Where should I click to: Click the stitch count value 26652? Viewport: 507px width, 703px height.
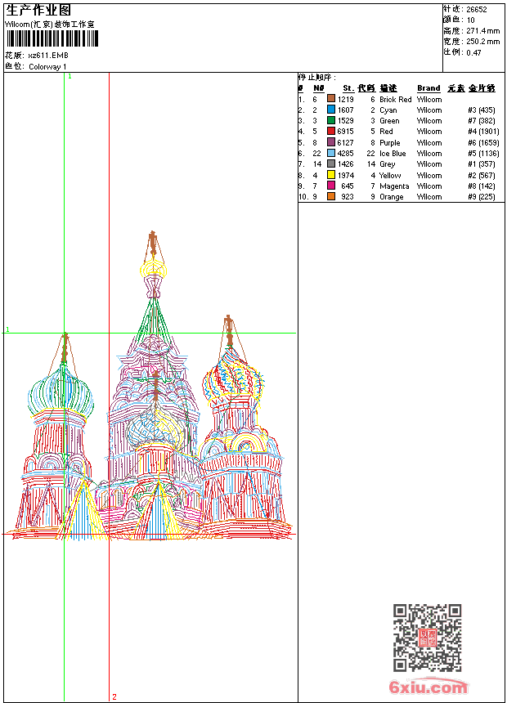(477, 10)
